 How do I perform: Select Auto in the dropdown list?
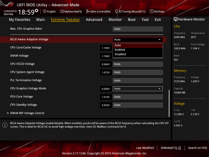pyautogui.click(x=138, y=45)
